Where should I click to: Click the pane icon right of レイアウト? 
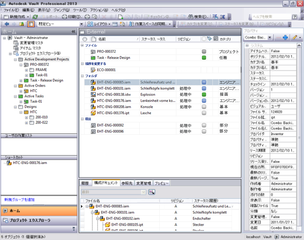115,24
